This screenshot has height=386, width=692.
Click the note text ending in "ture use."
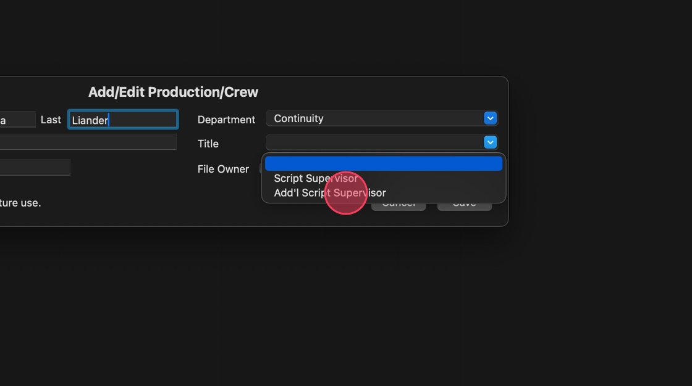click(20, 202)
